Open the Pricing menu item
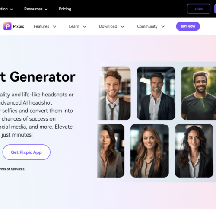The height and width of the screenshot is (216, 216). click(65, 9)
